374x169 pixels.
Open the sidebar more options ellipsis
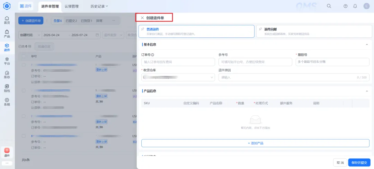7,163
